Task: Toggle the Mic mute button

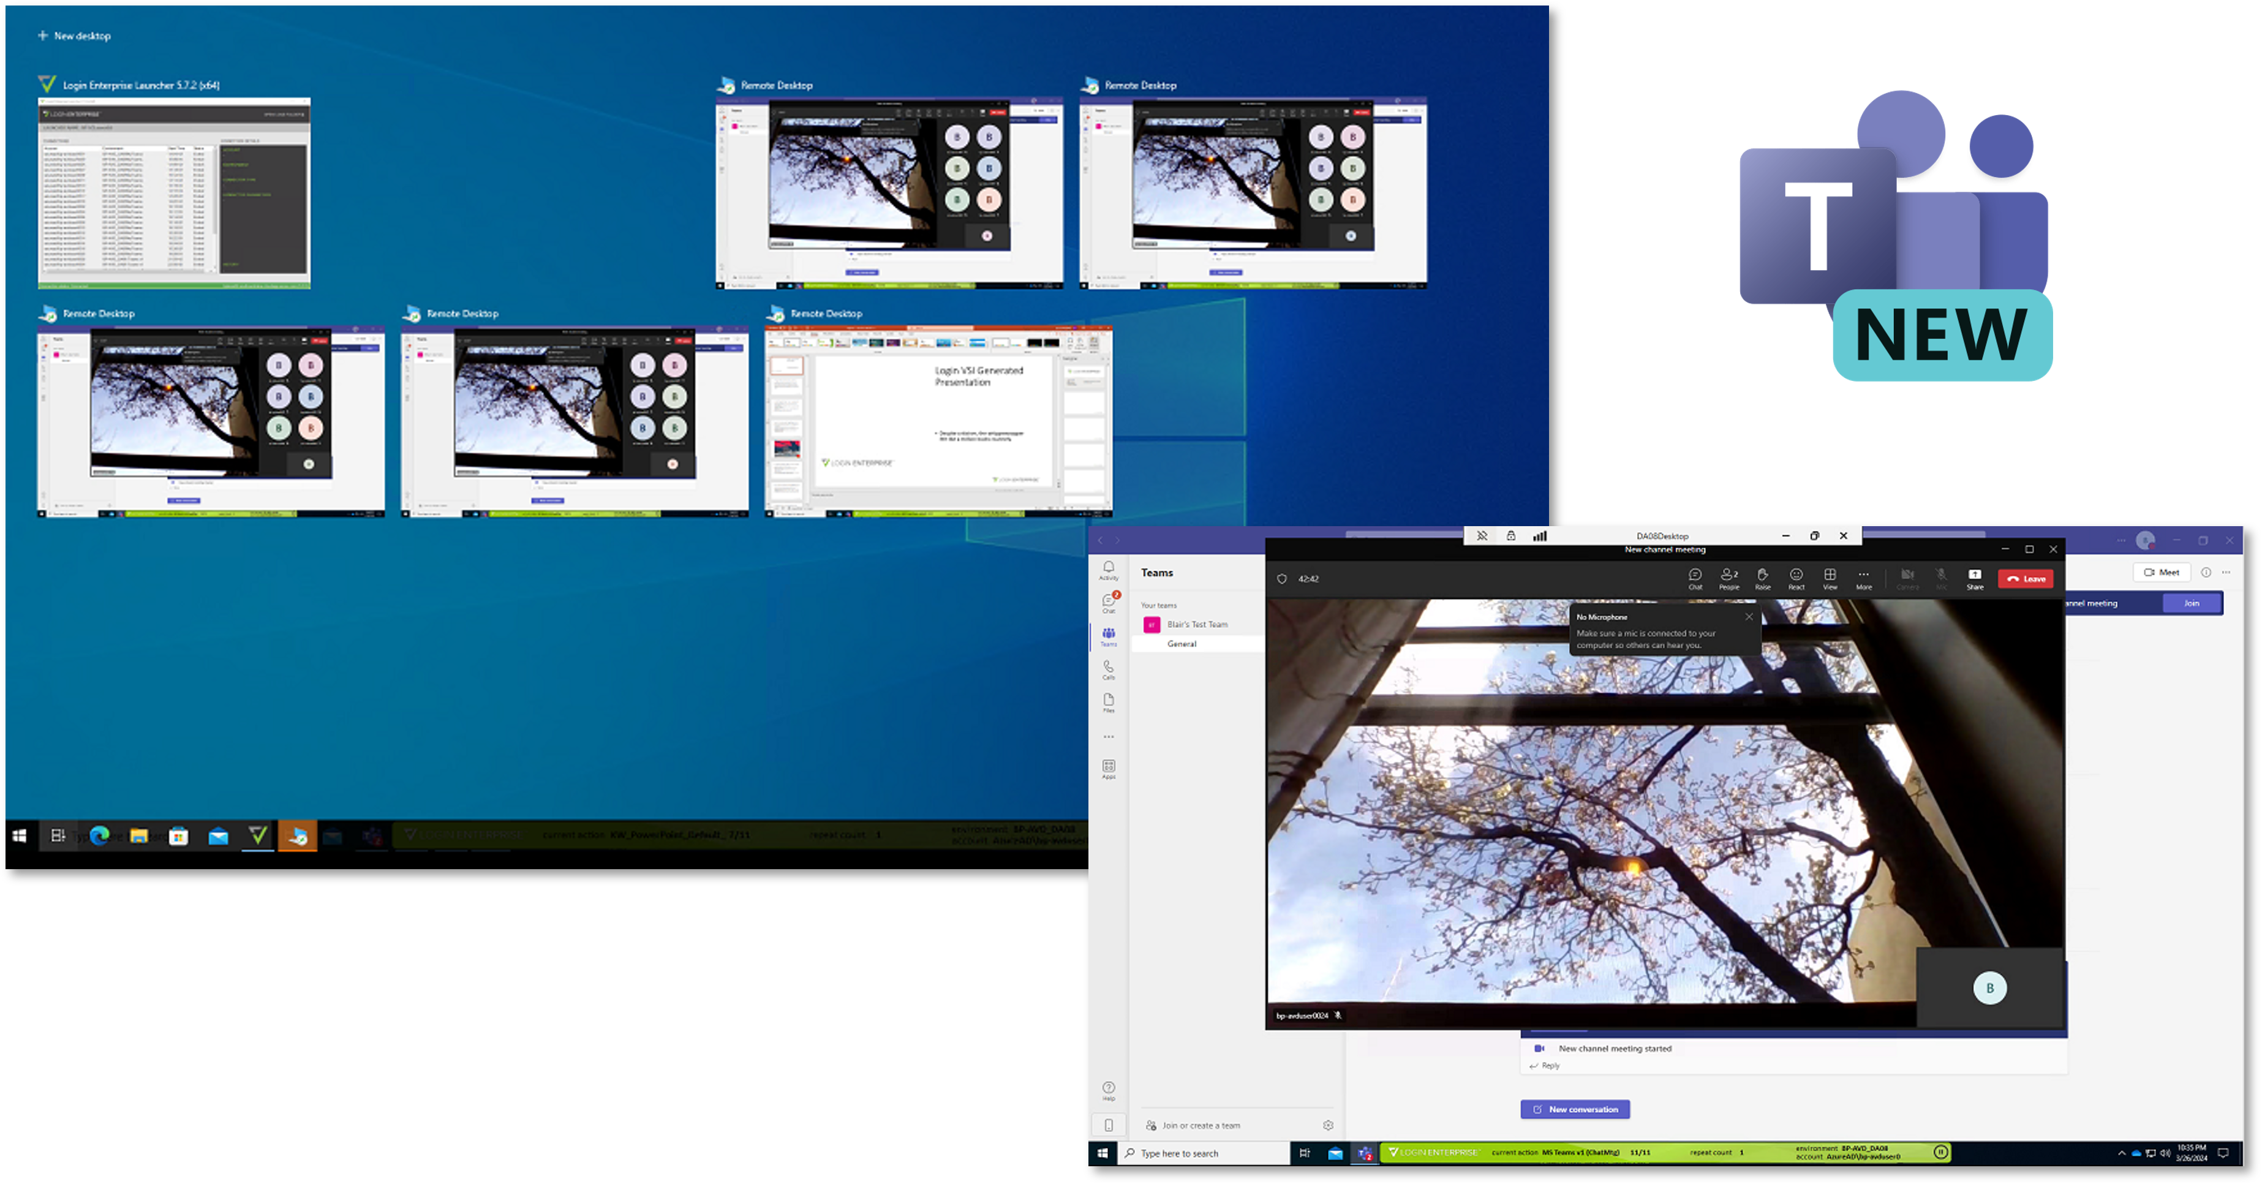Action: (1942, 577)
